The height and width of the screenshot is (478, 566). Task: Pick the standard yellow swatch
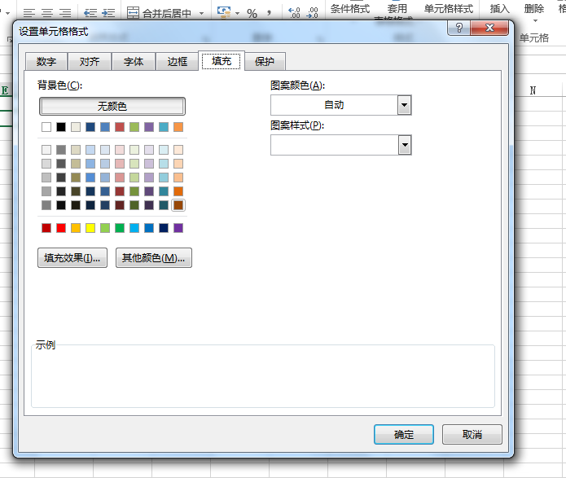pos(90,228)
